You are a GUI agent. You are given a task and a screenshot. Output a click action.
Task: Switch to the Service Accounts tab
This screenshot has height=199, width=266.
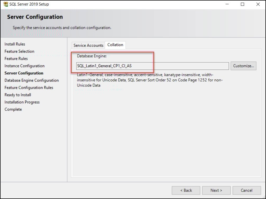[x=88, y=45]
